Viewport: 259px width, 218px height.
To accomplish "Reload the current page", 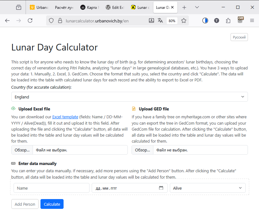I will (x=30, y=21).
